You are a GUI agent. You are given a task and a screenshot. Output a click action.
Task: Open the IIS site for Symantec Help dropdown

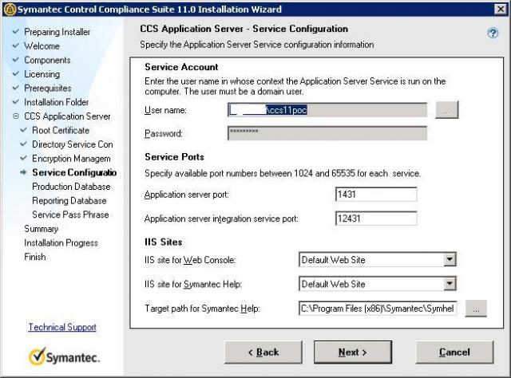(x=450, y=284)
